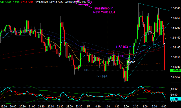Select the 02/07/12 date in header
Image resolution: width=181 pixels, height=108 pixels.
[70, 2]
